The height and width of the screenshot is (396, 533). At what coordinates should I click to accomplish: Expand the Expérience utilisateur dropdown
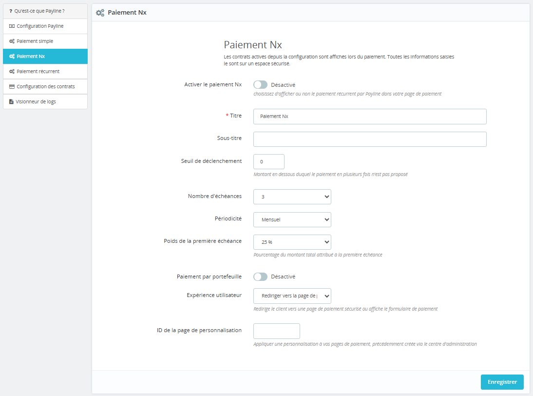coord(292,296)
